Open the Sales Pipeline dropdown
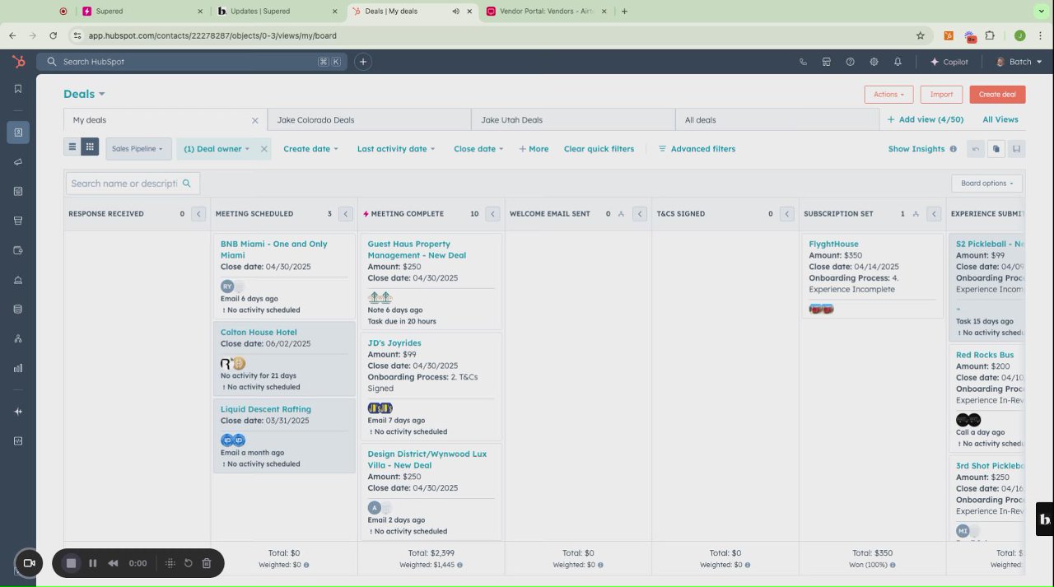Screen dimensions: 1054x587 point(138,149)
